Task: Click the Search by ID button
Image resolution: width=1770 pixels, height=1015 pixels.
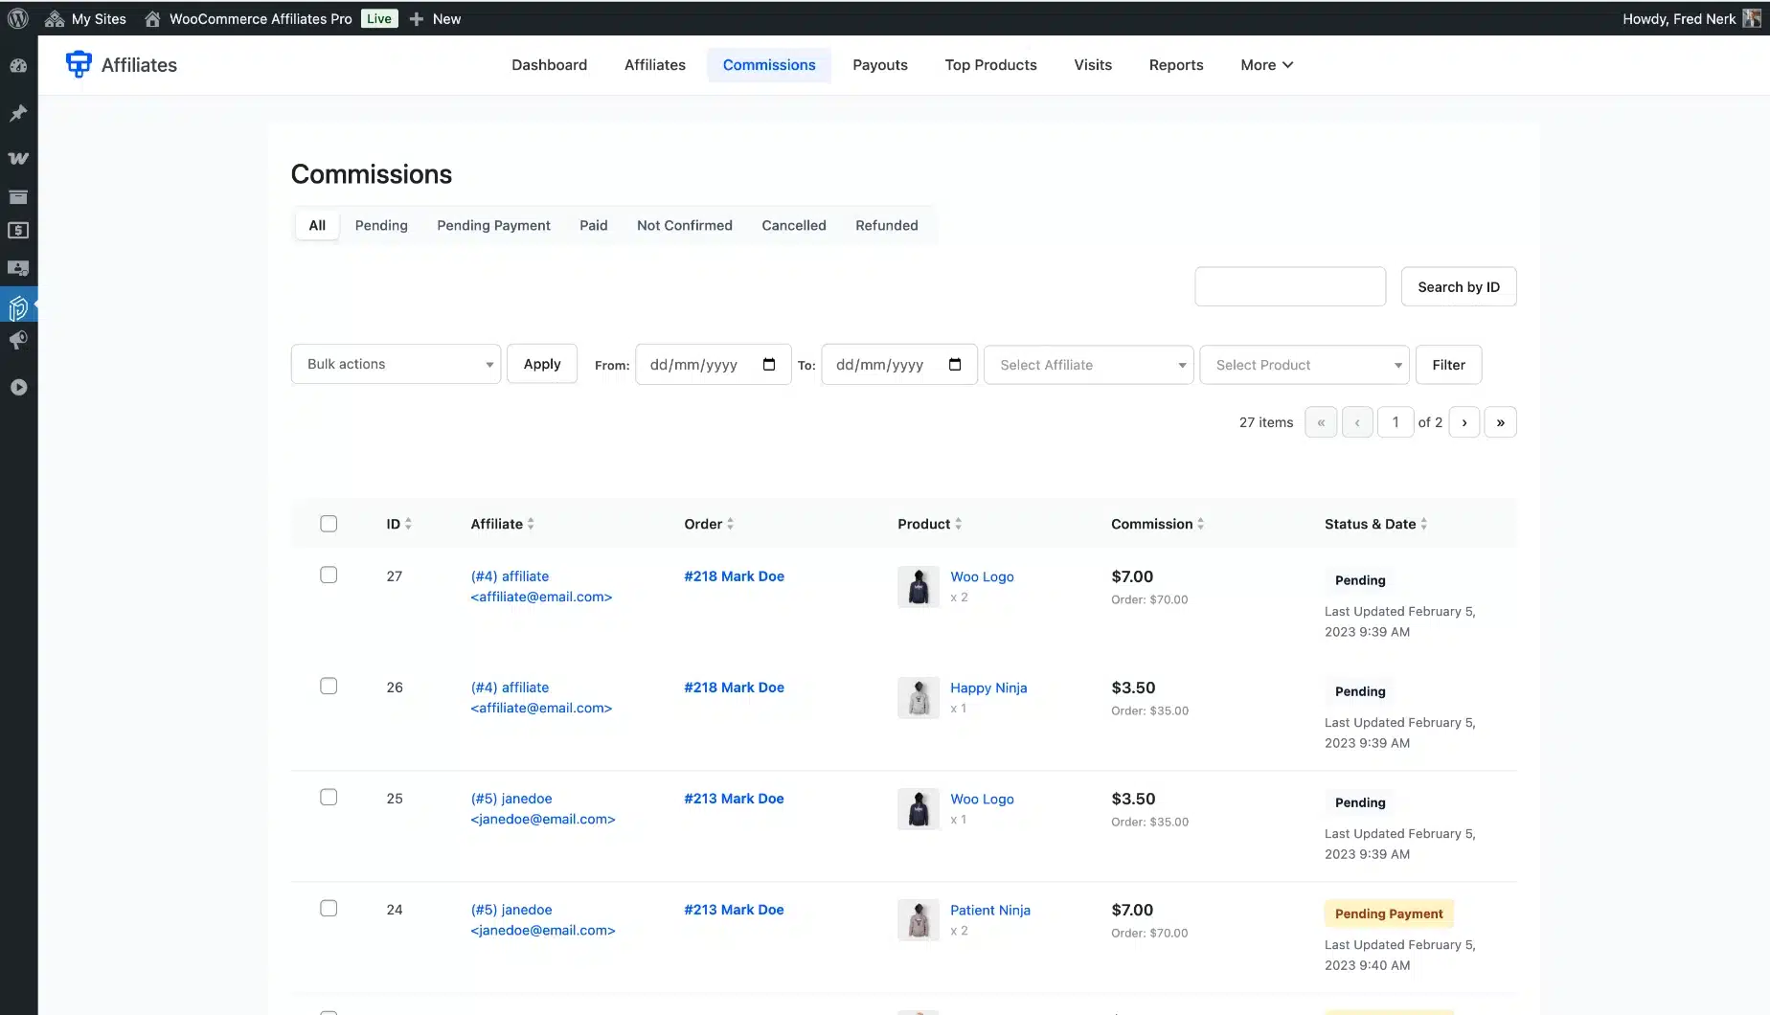Action: [1458, 287]
